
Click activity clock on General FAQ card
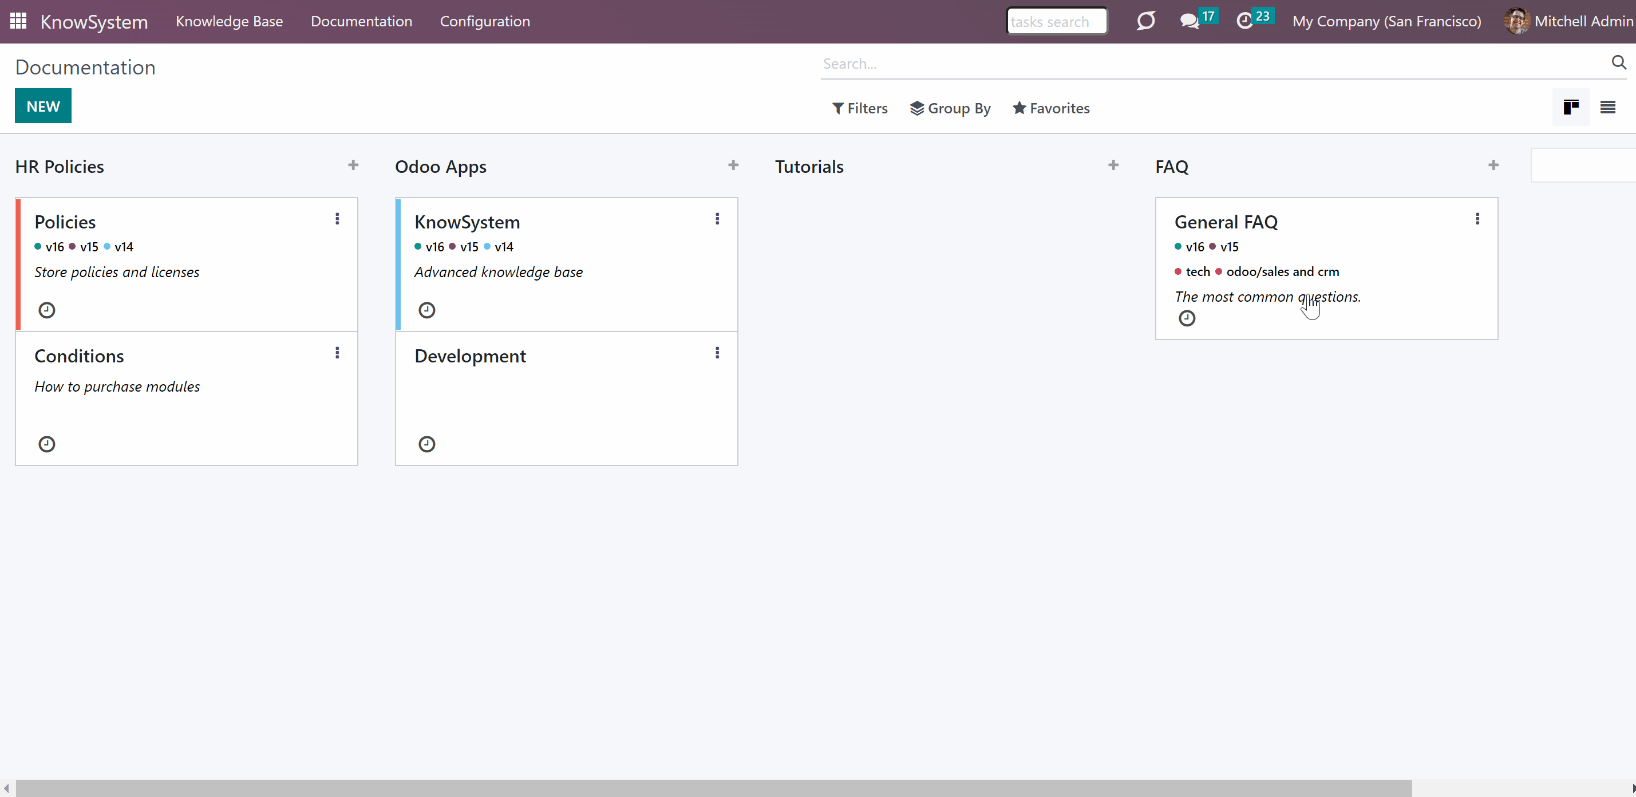click(x=1186, y=318)
